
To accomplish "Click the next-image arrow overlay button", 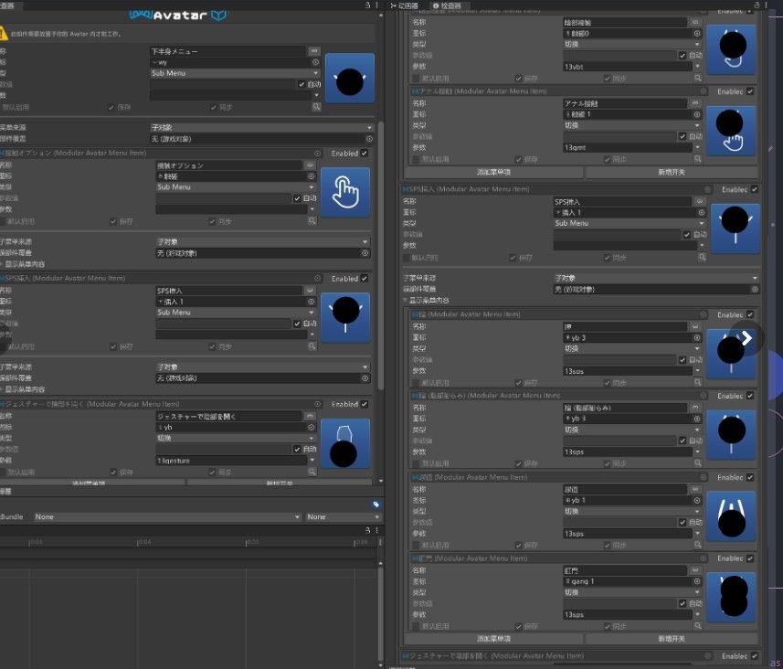I will [x=746, y=338].
